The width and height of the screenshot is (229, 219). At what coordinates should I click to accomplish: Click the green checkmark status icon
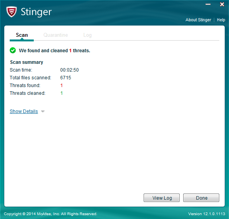[13, 50]
